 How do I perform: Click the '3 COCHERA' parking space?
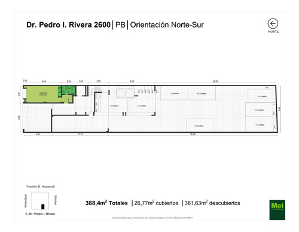click(174, 93)
